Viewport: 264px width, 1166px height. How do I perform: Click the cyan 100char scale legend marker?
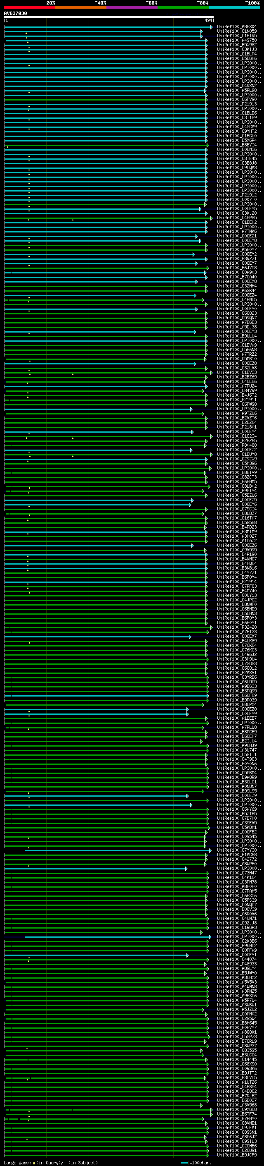click(x=184, y=1163)
